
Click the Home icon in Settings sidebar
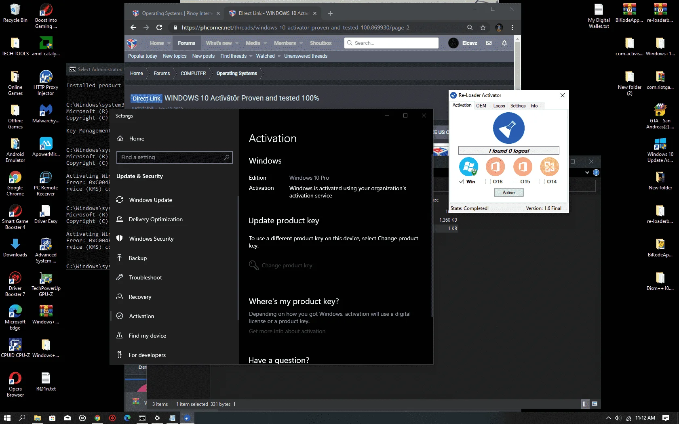(x=120, y=139)
